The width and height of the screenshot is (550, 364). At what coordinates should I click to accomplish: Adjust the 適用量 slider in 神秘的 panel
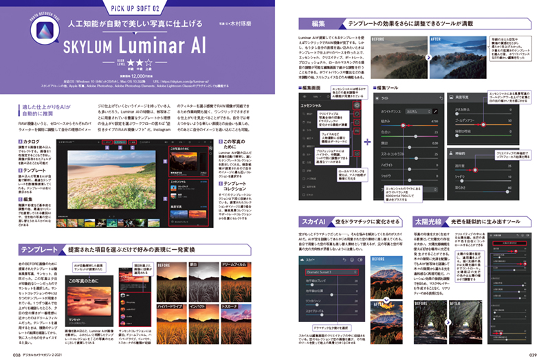click(483, 170)
